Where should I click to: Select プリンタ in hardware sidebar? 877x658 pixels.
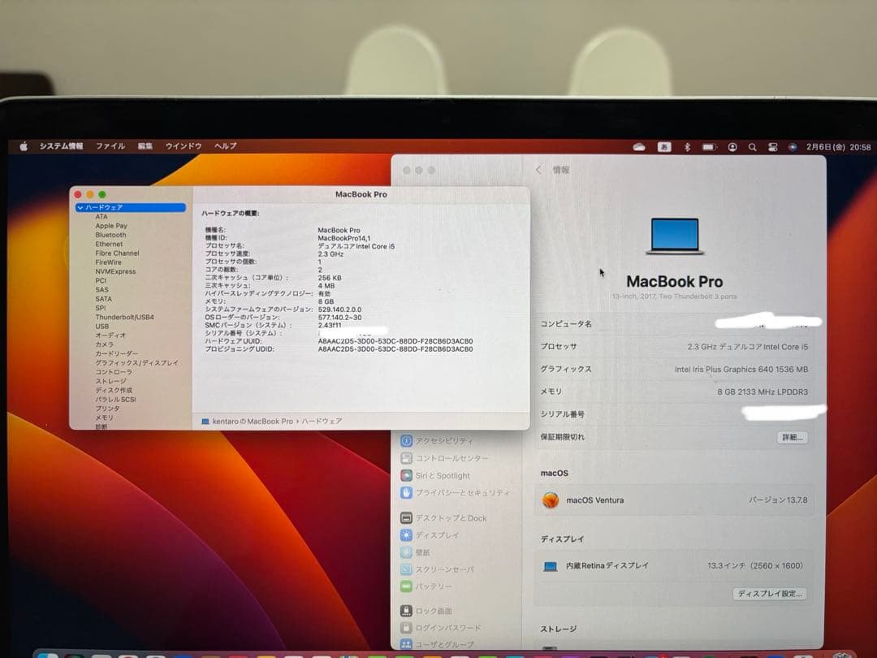tap(107, 409)
